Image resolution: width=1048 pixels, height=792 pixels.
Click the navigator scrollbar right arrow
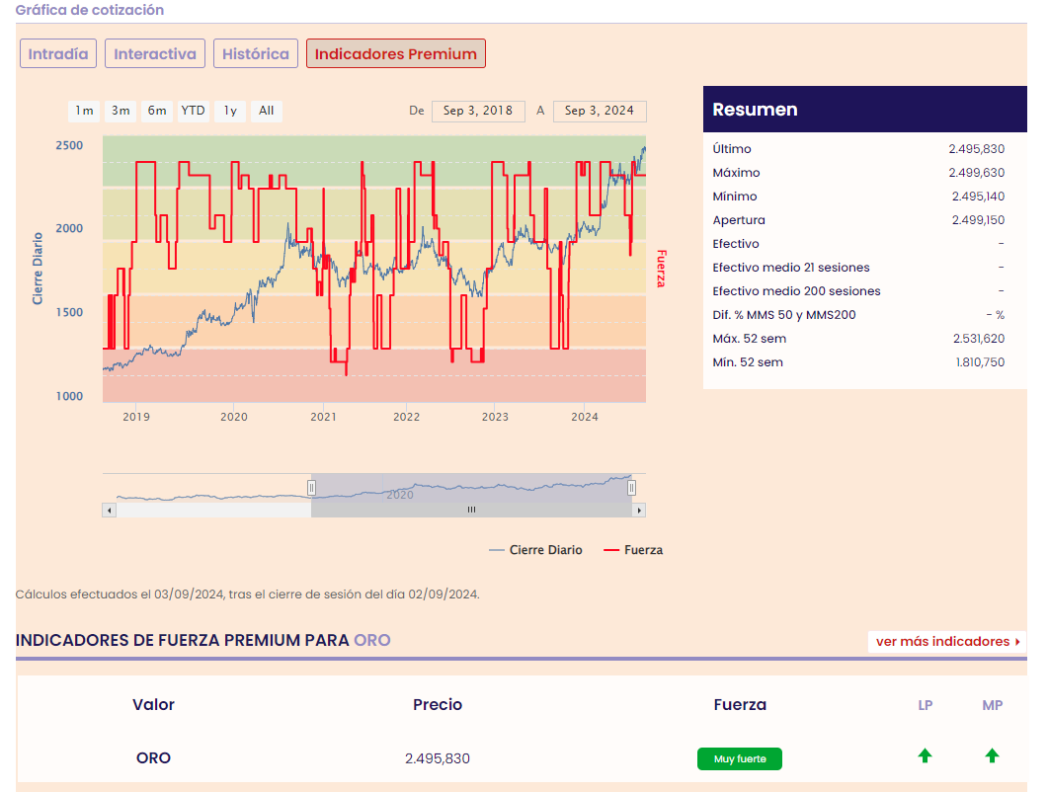[x=639, y=511]
